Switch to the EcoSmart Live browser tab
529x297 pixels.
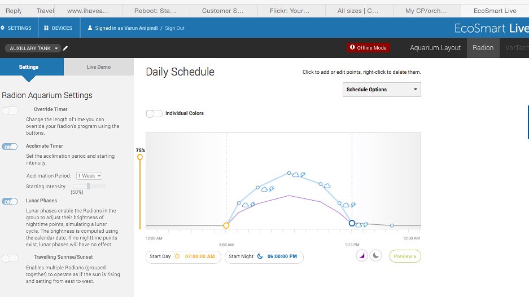(495, 11)
